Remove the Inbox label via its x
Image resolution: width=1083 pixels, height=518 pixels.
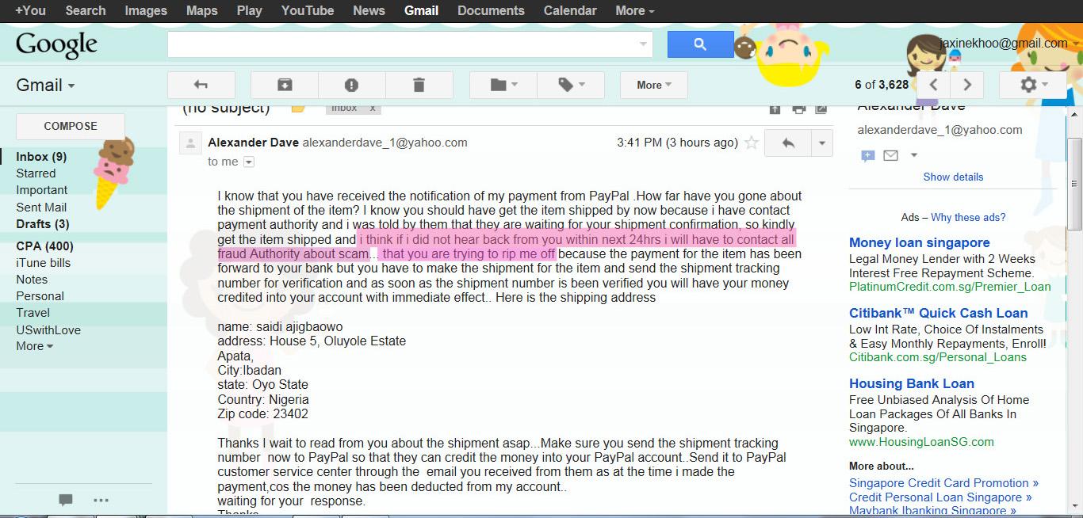[x=373, y=108]
